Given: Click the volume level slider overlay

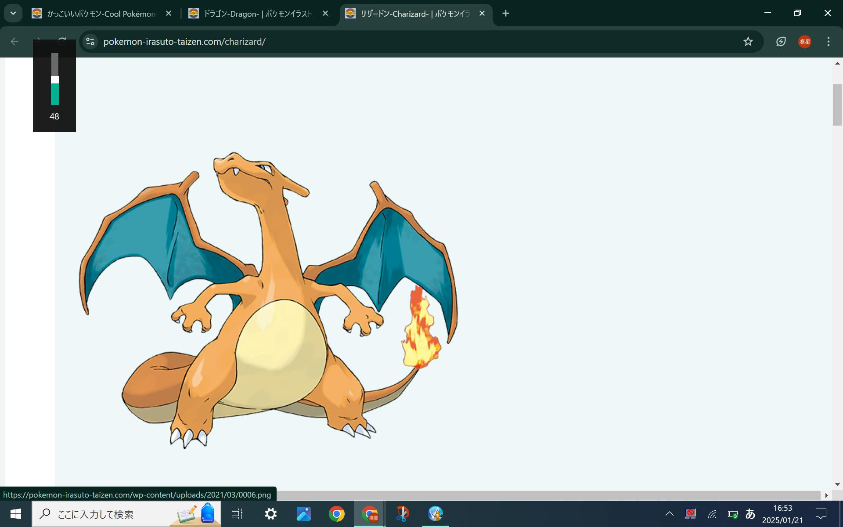Looking at the screenshot, I should [x=54, y=80].
